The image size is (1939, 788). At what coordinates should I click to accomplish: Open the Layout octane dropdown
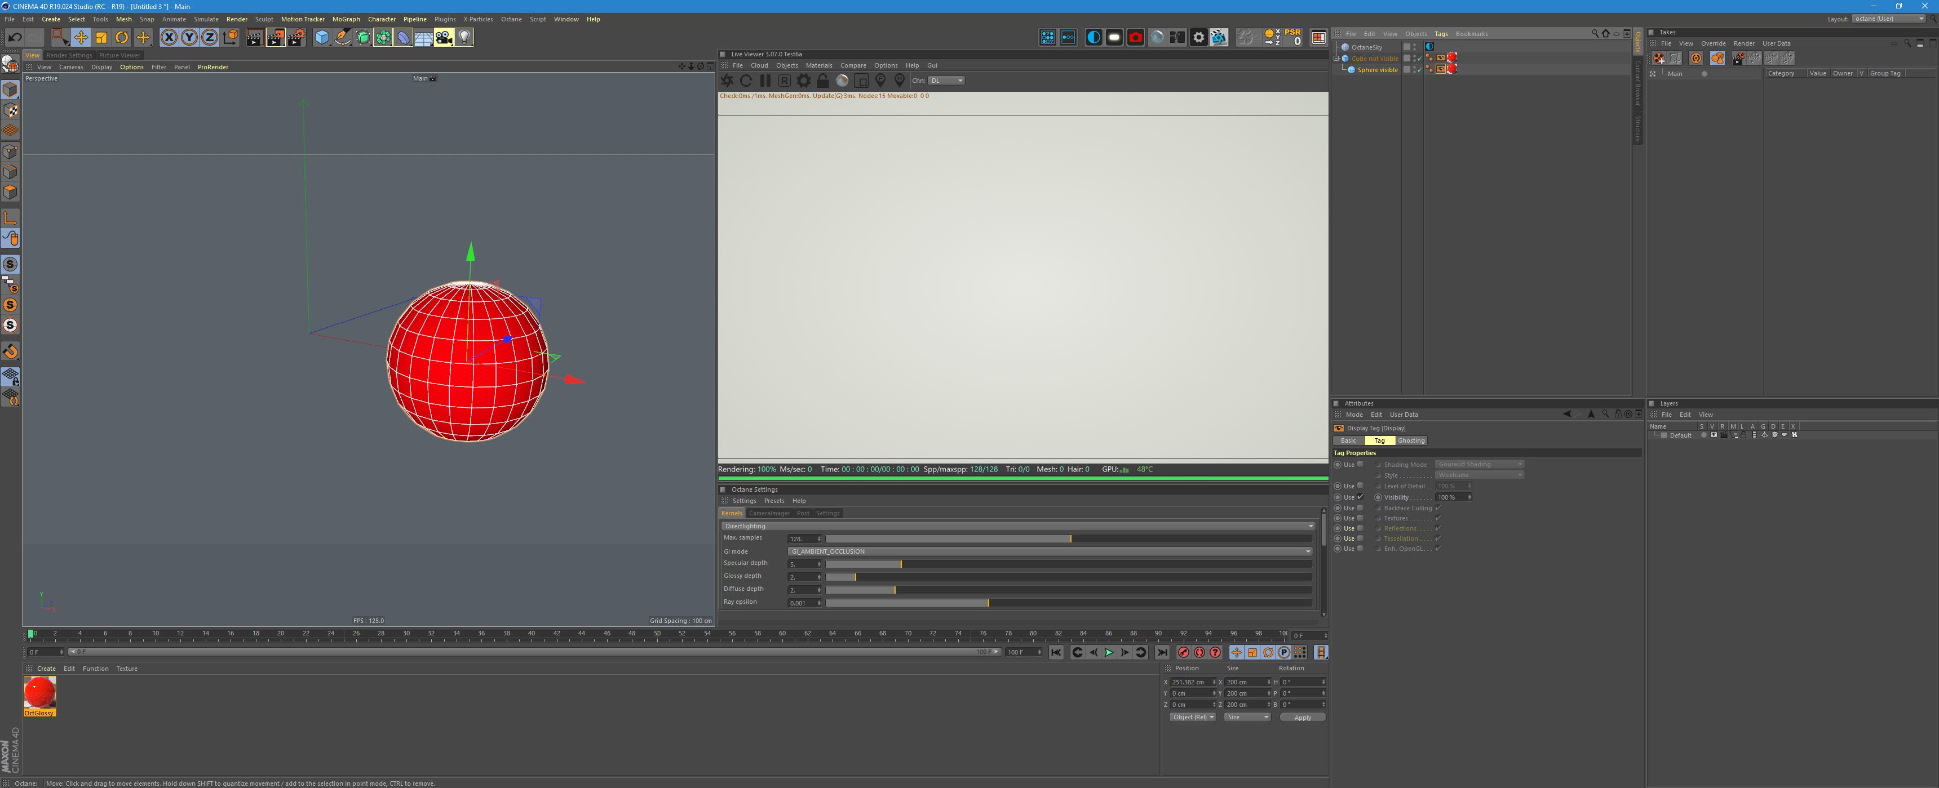(x=1888, y=19)
